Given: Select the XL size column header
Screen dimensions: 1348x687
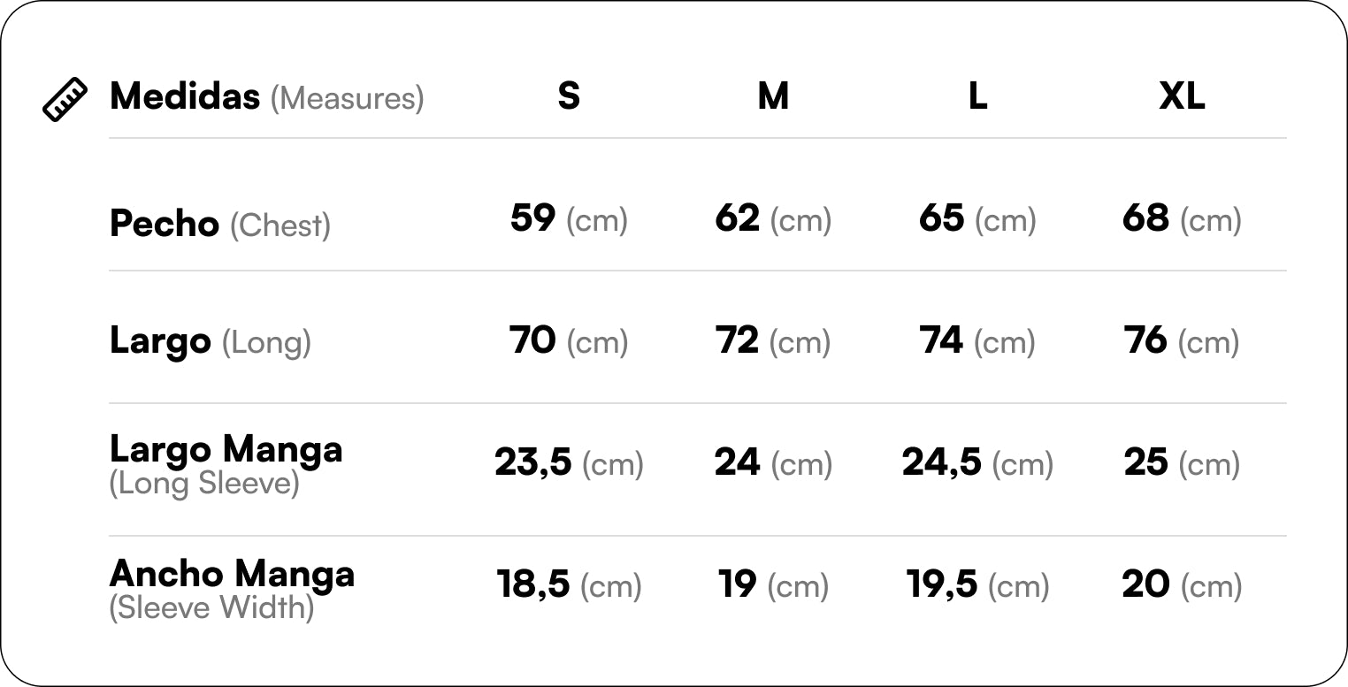Looking at the screenshot, I should coord(1182,95).
